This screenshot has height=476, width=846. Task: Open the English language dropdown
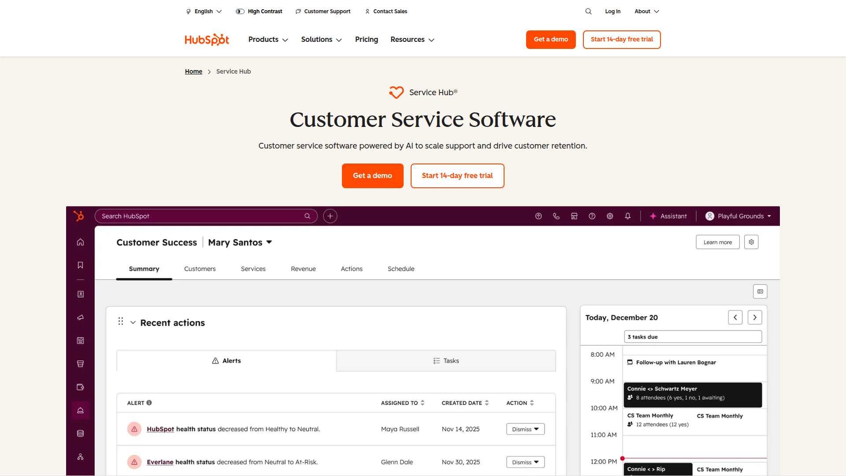click(x=204, y=11)
